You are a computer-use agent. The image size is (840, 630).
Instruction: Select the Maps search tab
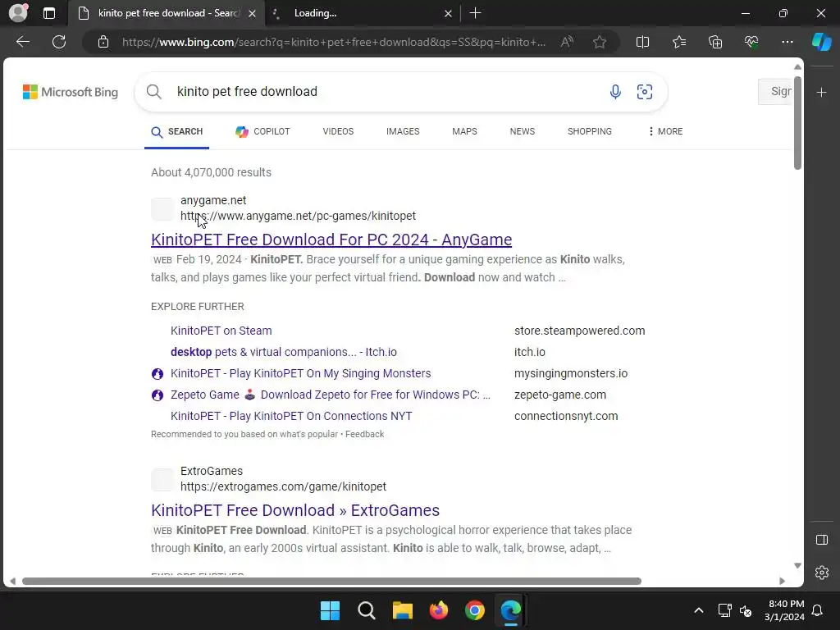(x=464, y=131)
